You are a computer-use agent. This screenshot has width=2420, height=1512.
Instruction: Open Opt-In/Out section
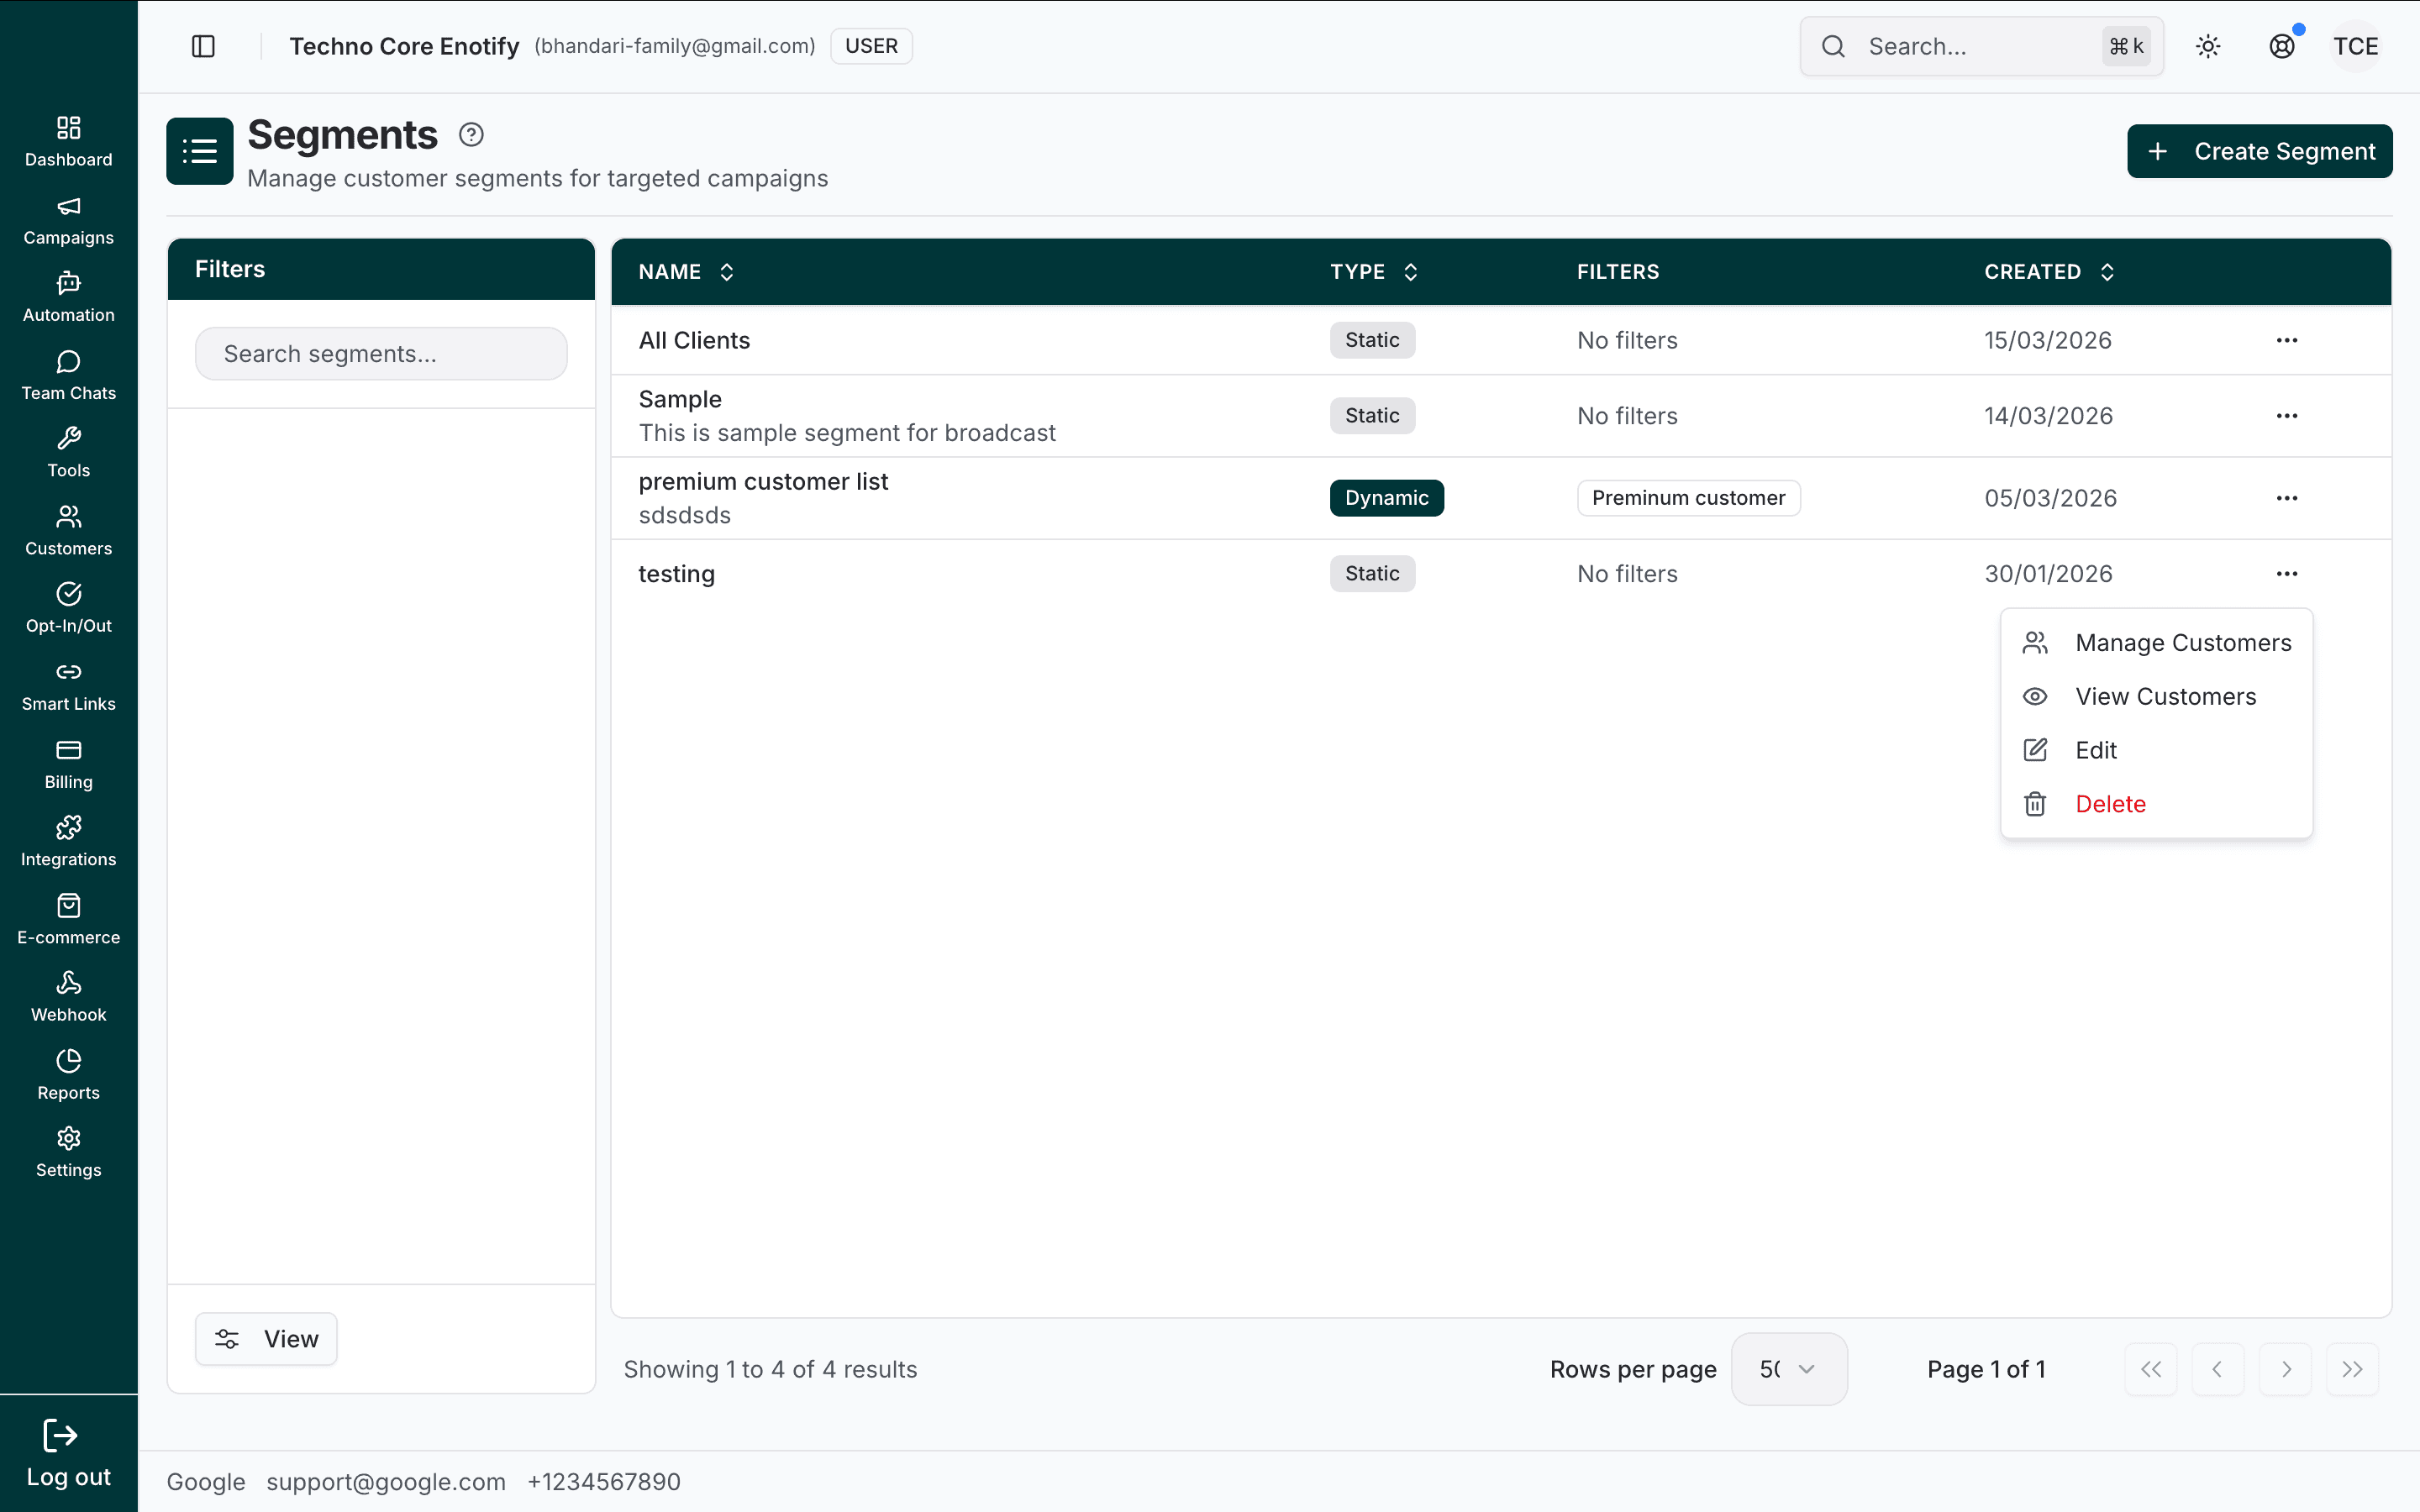(x=68, y=609)
